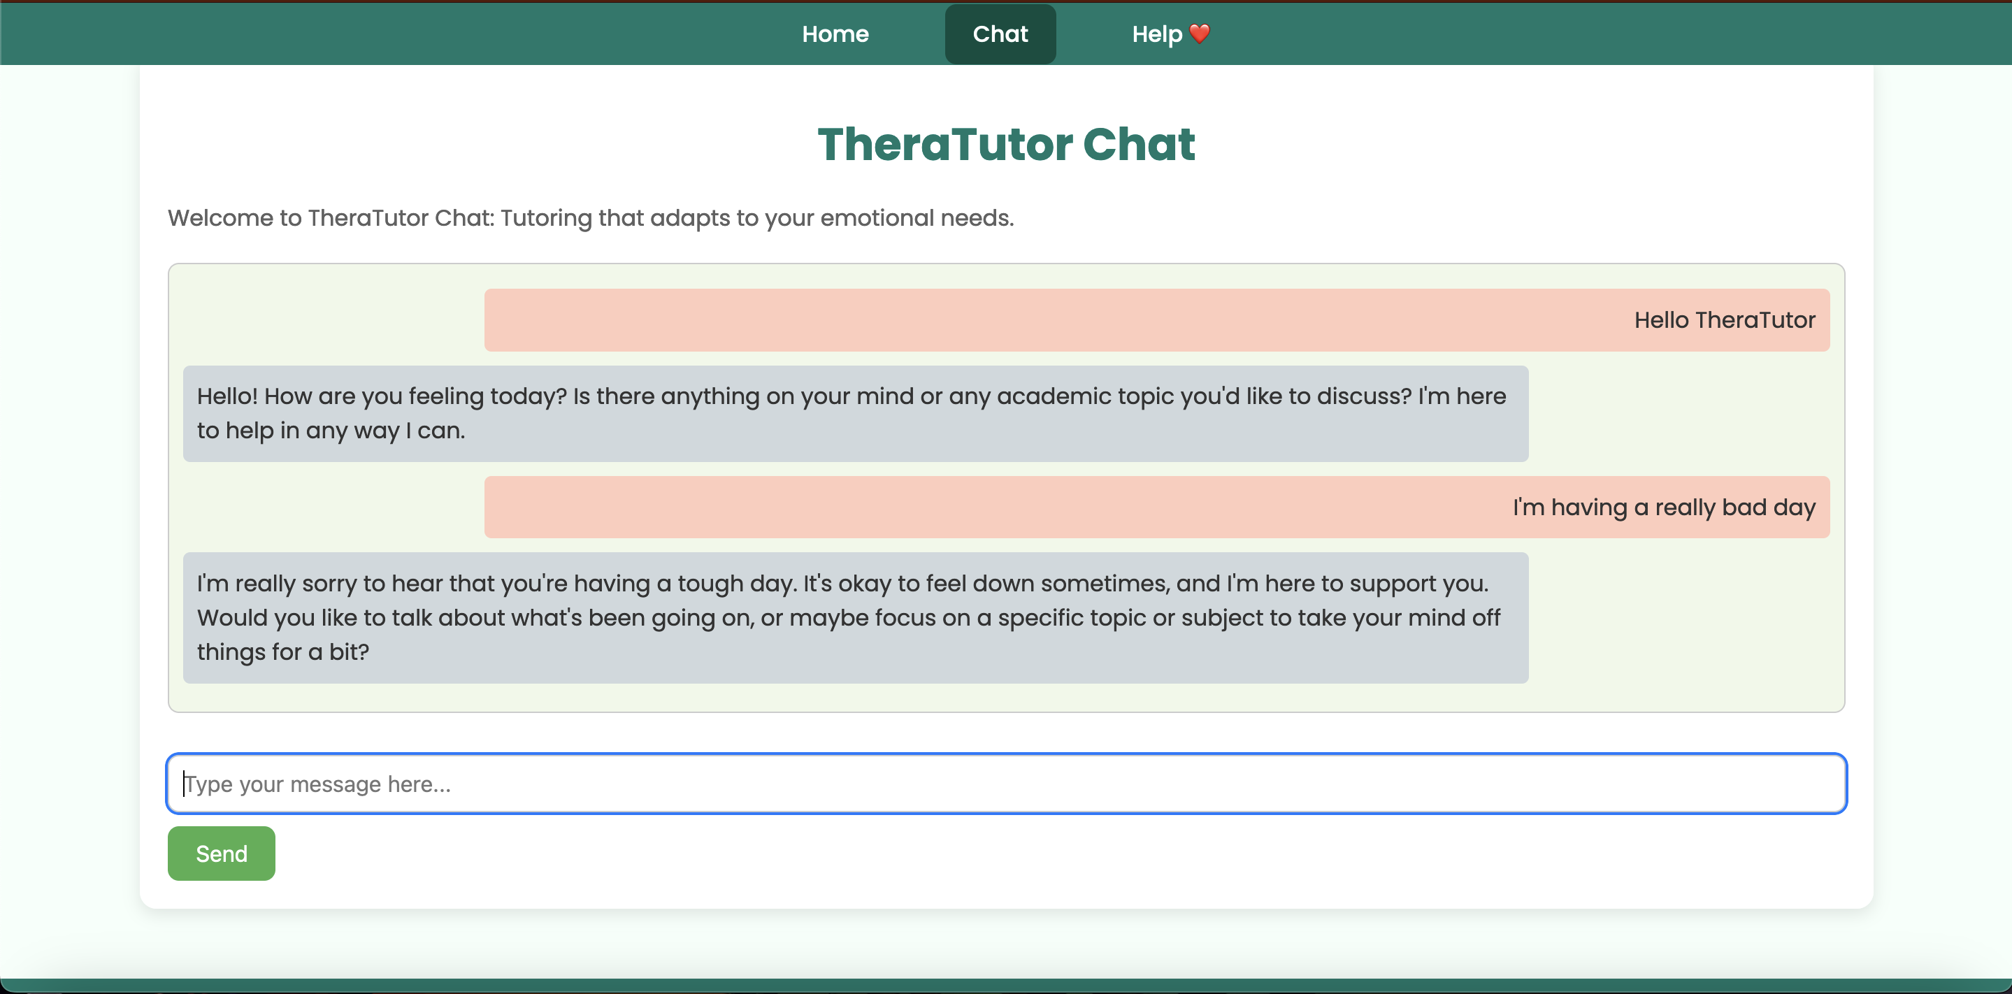Click the welcome tagline under the heading

[591, 218]
